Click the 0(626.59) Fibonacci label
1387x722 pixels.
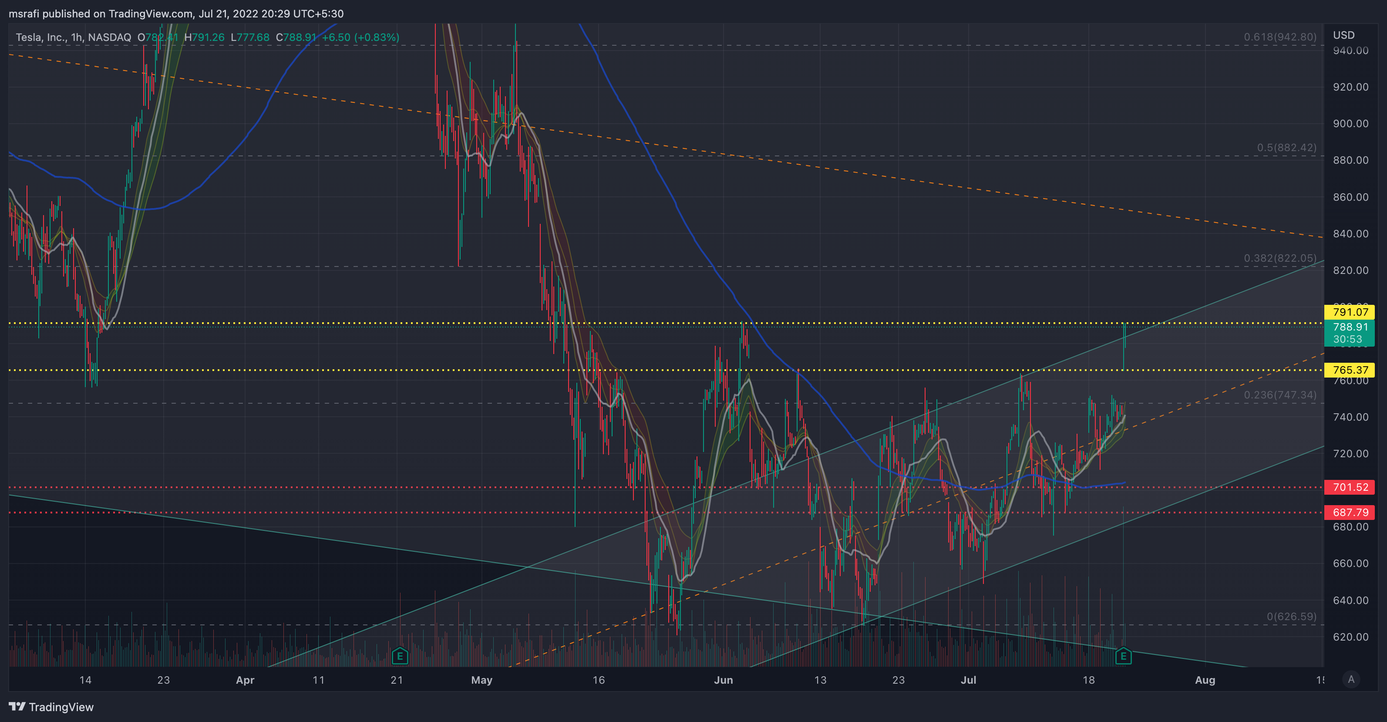click(1291, 617)
